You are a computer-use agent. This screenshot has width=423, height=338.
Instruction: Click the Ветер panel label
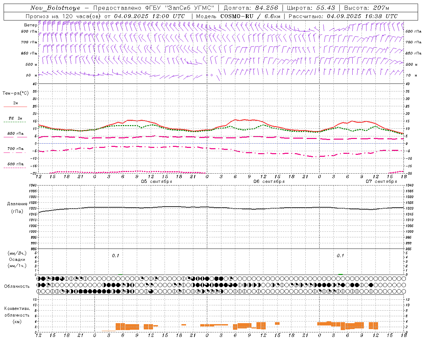[x=30, y=25]
